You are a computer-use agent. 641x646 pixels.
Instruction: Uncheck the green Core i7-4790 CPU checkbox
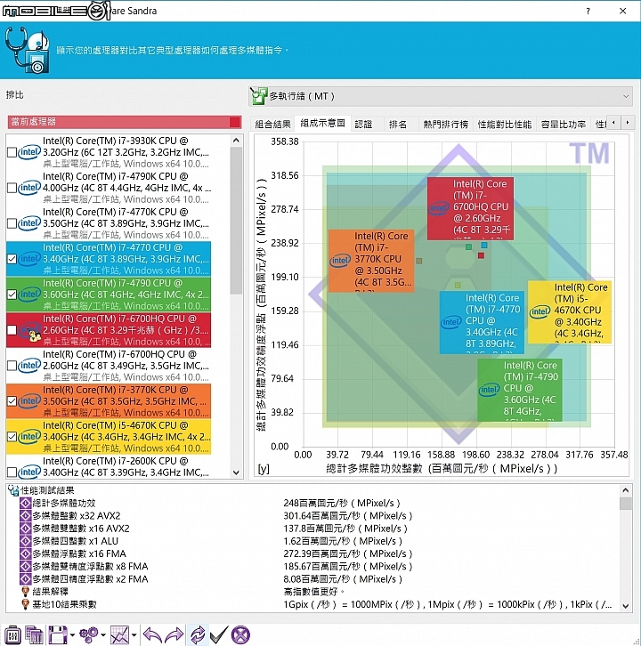12,295
